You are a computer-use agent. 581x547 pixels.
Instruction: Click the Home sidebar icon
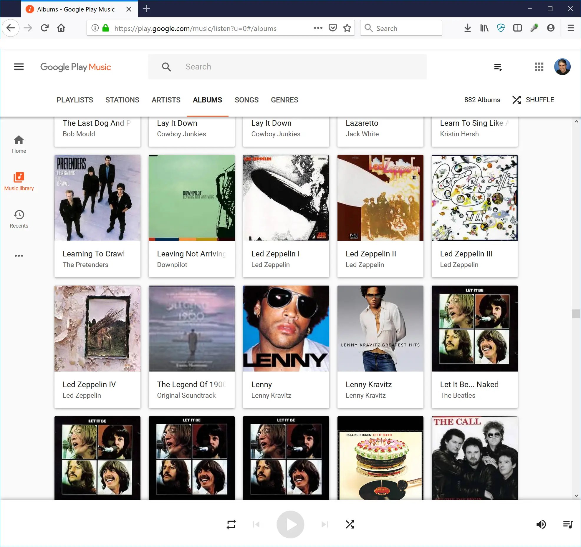click(19, 144)
